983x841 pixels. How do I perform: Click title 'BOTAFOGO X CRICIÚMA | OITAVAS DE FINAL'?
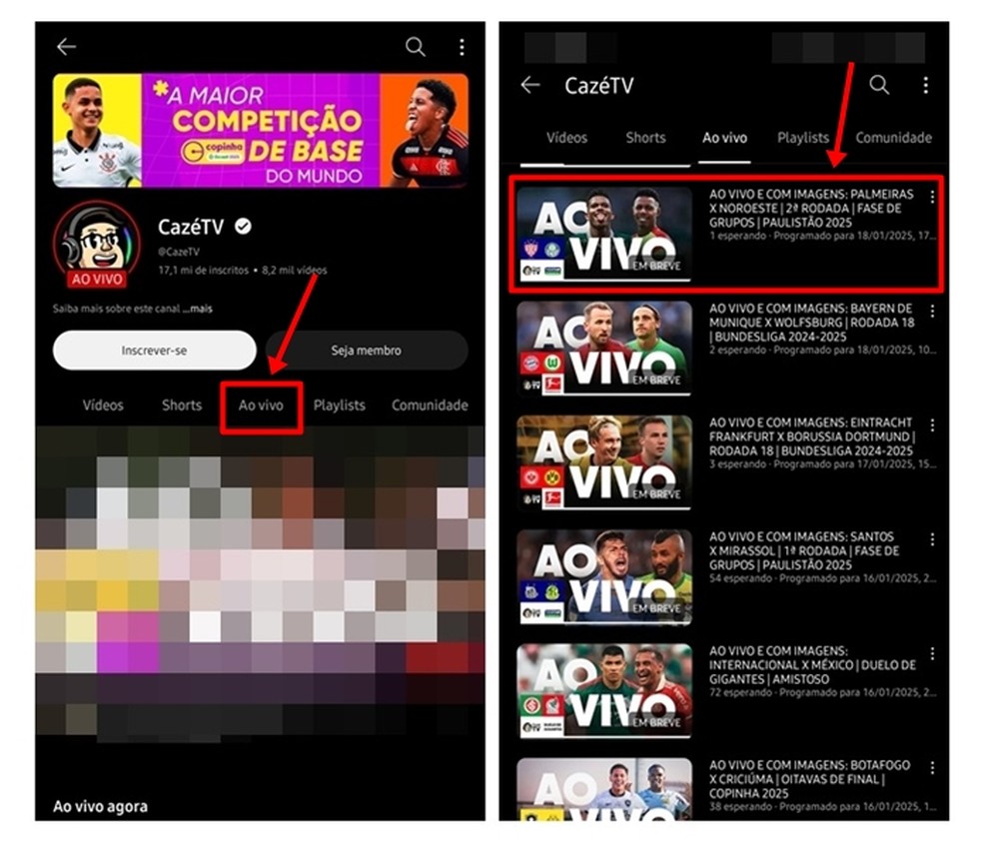[x=809, y=779]
